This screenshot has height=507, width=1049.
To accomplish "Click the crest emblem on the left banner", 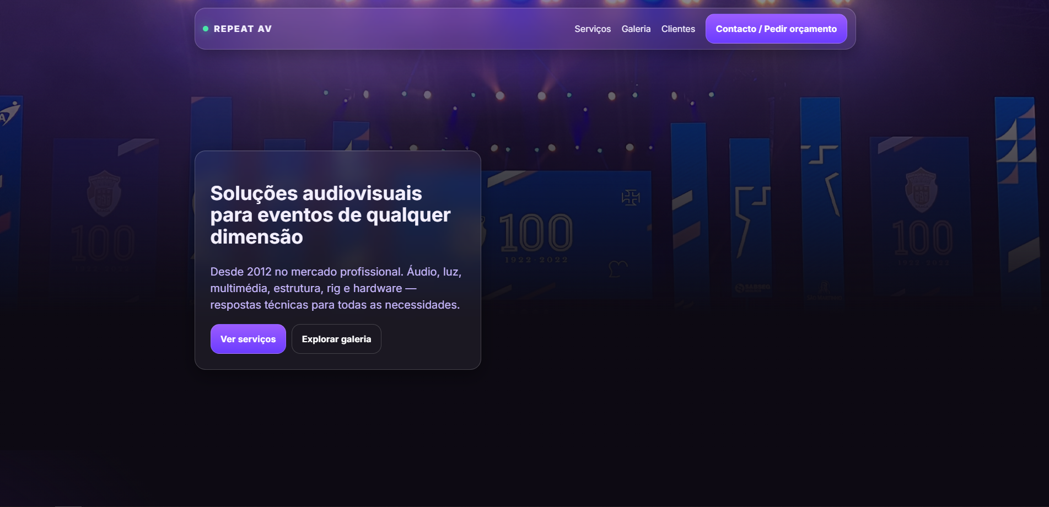I will click(x=104, y=193).
